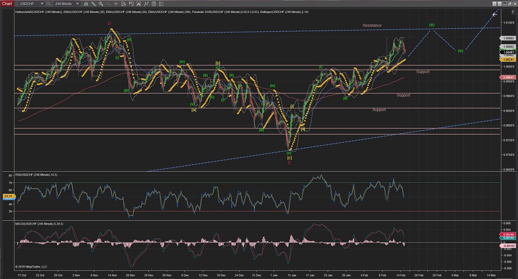This screenshot has height=279, width=518.
Task: Click the 14 Mar date on time axis
Action: pos(491,275)
